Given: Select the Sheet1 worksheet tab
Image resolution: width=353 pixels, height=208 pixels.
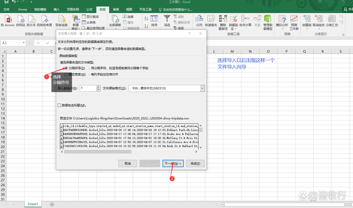Looking at the screenshot, I should tap(33, 204).
